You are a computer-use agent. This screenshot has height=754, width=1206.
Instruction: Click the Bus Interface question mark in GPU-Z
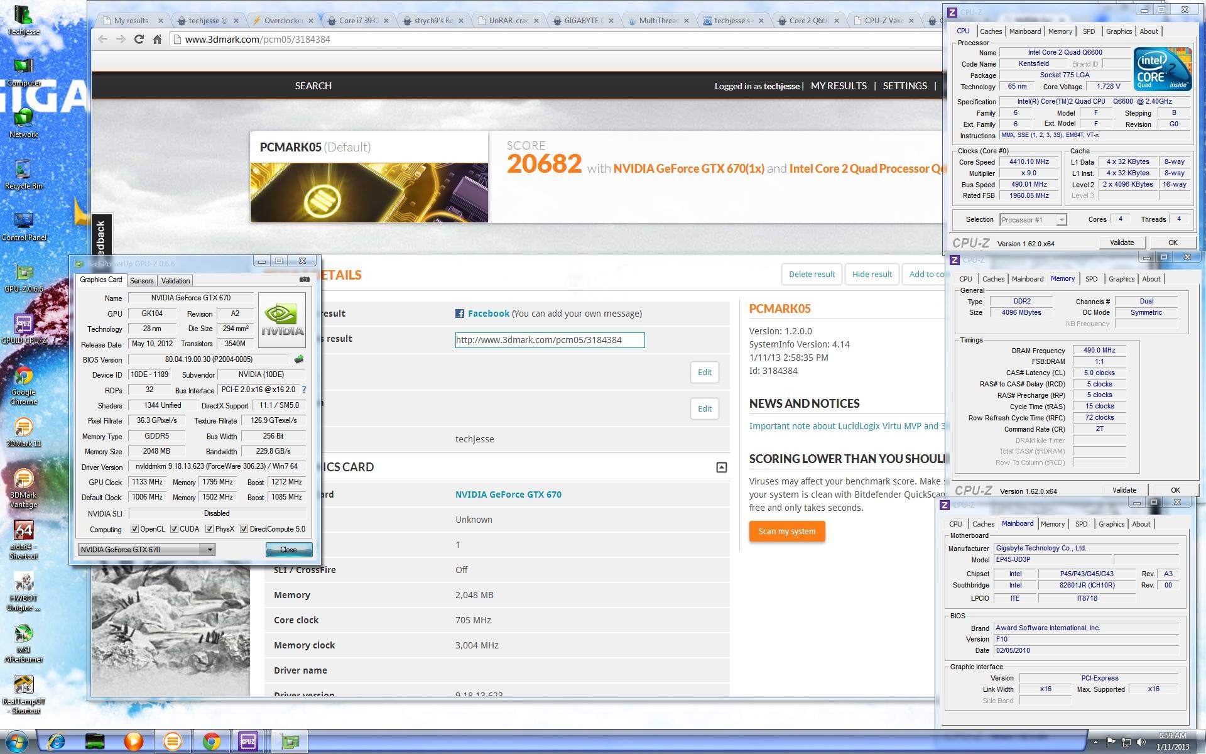[304, 390]
